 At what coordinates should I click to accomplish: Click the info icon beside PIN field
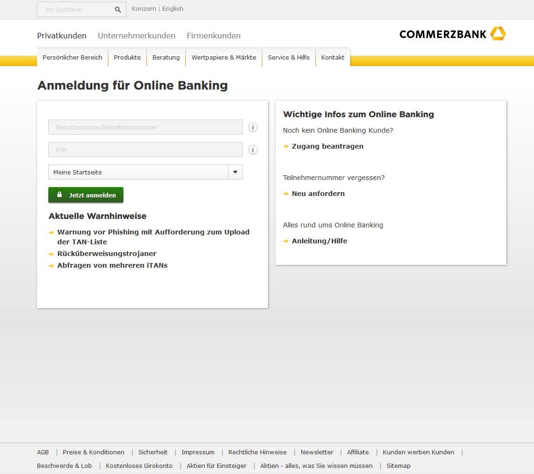point(253,150)
